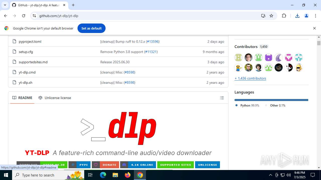Click the PyPI badge
Image resolution: width=321 pixels, height=180 pixels.
tap(79, 165)
